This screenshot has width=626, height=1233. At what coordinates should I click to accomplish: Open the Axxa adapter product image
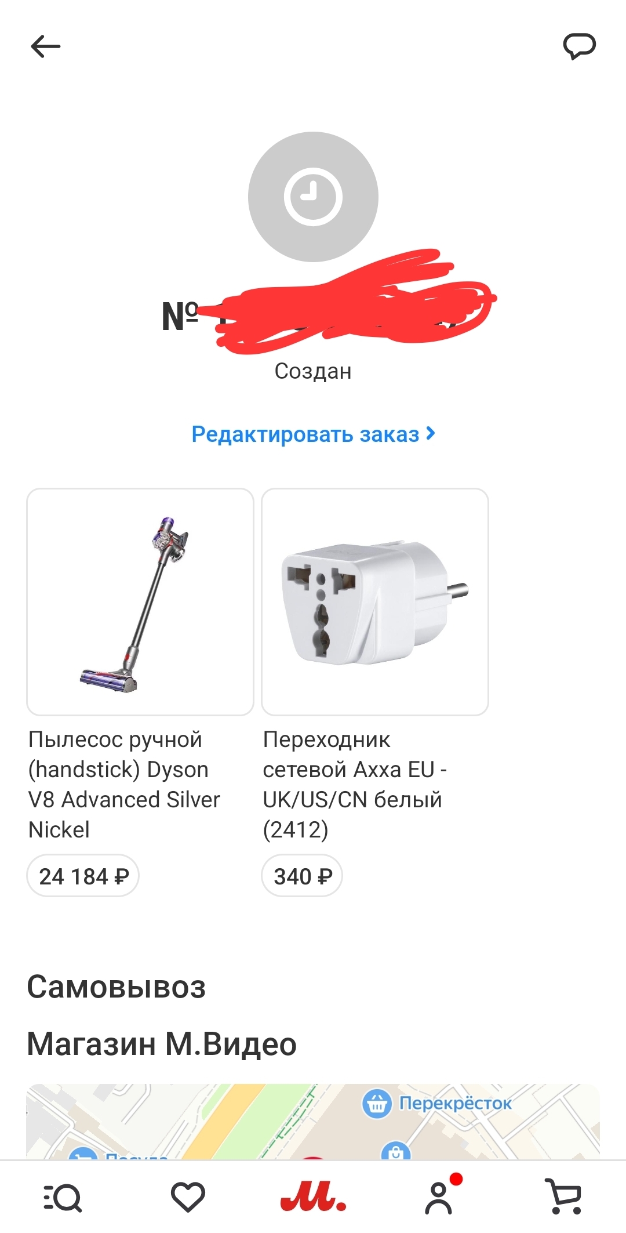pyautogui.click(x=375, y=602)
